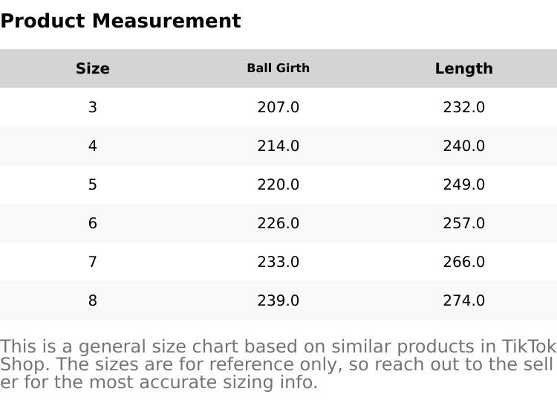The image size is (557, 409).
Task: Select size 4 in the Size column
Action: click(x=93, y=146)
